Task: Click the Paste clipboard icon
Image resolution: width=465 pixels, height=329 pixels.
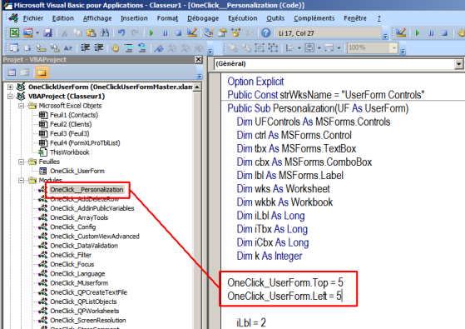Action: [91, 32]
